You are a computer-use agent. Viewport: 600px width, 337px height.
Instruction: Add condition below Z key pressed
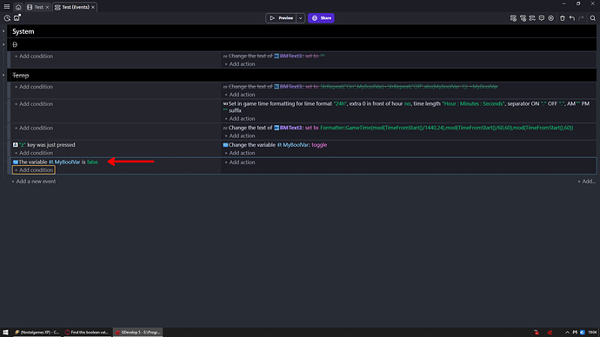click(34, 153)
